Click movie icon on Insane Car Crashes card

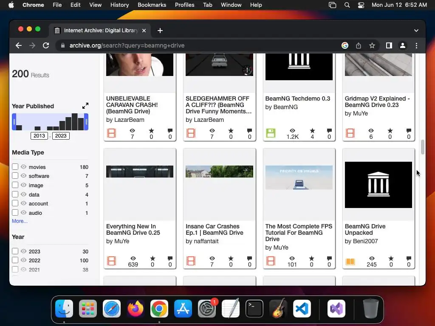[x=191, y=261]
